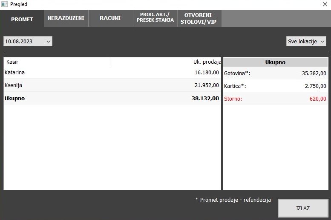Click the Uk. prodaja column header

pos(165,62)
